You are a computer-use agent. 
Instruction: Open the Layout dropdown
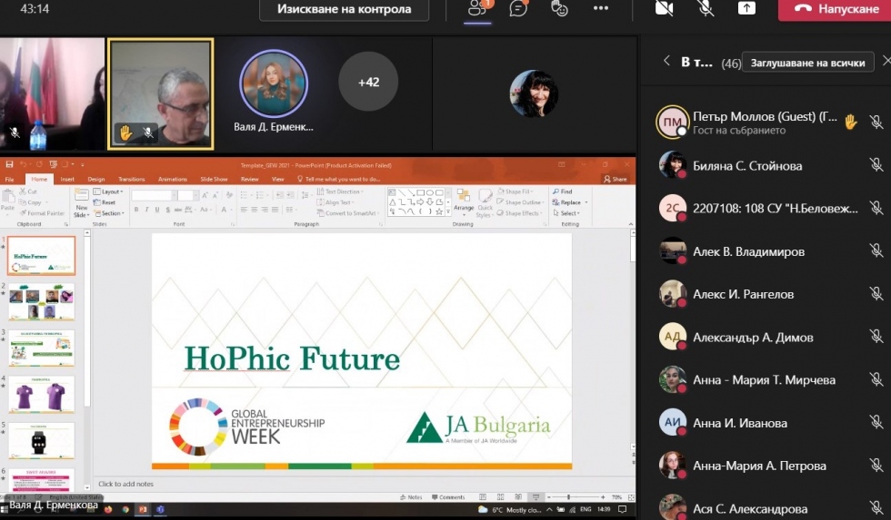pyautogui.click(x=108, y=191)
